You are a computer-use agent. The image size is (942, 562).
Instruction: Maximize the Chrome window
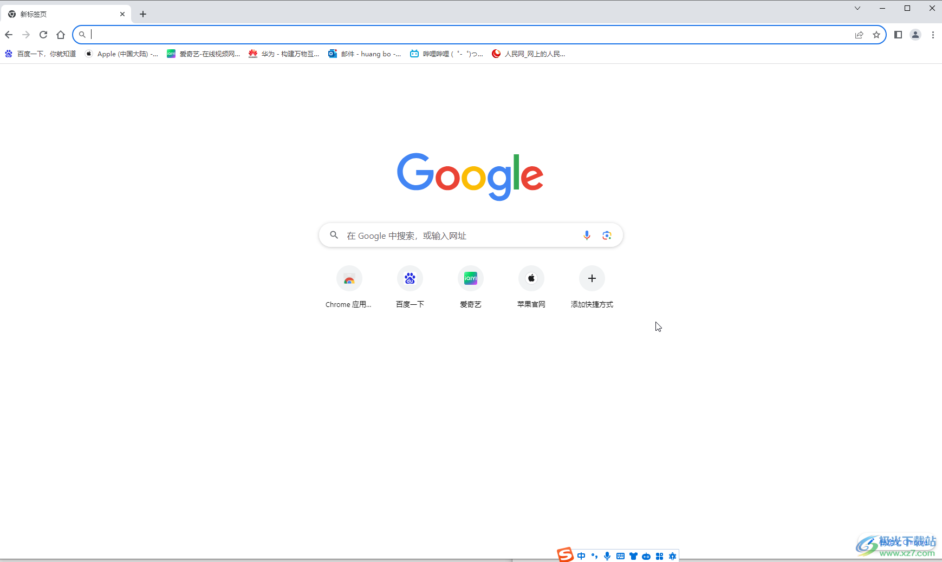click(x=907, y=8)
